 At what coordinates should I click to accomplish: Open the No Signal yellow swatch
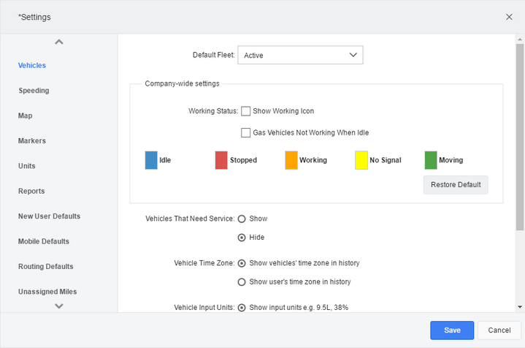tap(361, 160)
